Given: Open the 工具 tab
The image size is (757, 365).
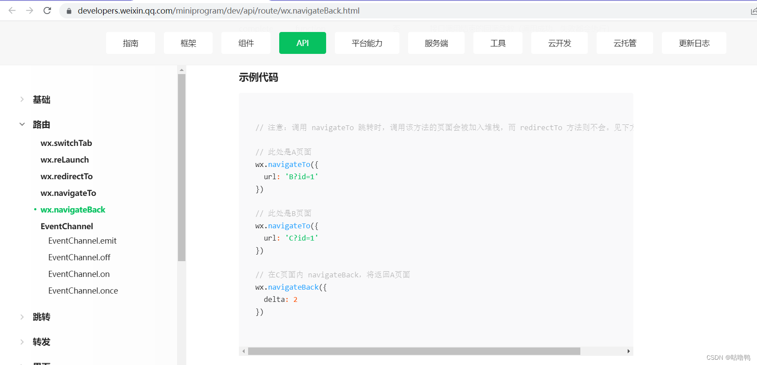Looking at the screenshot, I should (498, 43).
